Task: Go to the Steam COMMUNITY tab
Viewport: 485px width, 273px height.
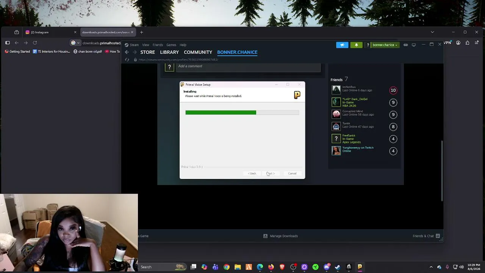Action: [x=198, y=52]
